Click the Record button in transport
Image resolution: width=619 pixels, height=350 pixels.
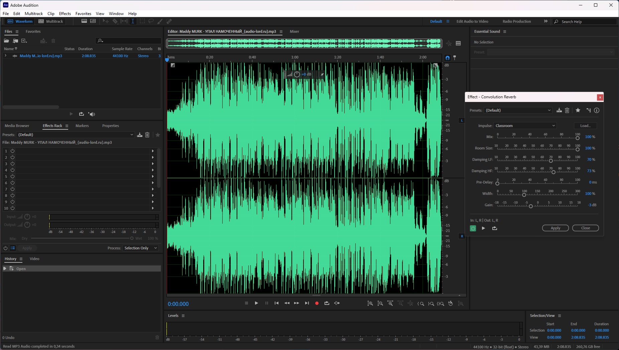point(317,303)
